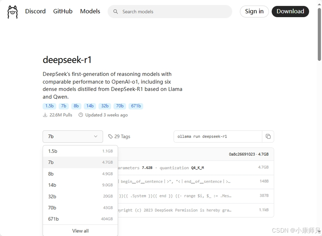This screenshot has width=322, height=236.
Task: Click the clock icon near Updated 3 weeks ago
Action: (x=81, y=115)
